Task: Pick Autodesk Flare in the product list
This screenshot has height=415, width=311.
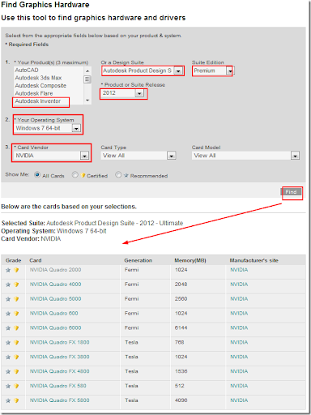Action: (34, 93)
